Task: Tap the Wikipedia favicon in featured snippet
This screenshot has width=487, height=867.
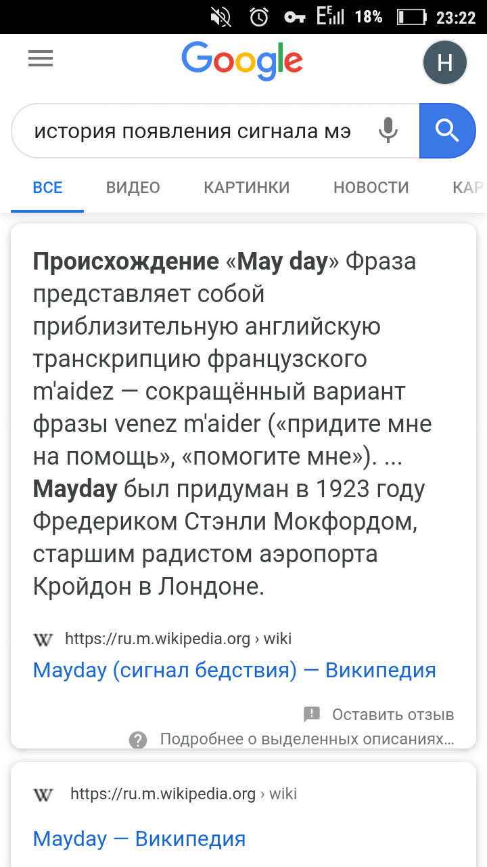Action: (43, 639)
